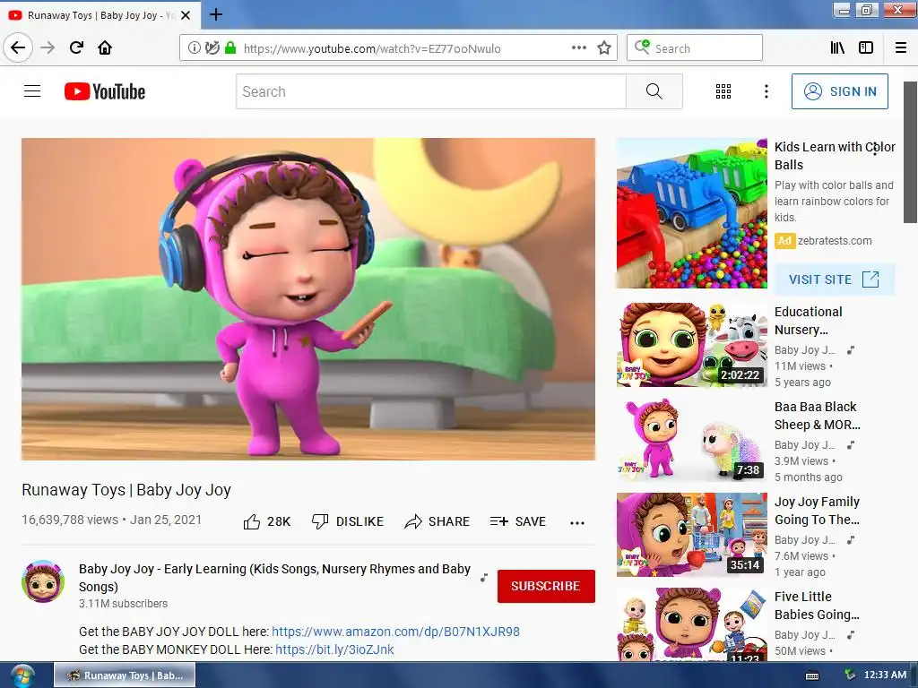
Task: Click the page vertical scrollbar thumb
Action: pos(910,152)
